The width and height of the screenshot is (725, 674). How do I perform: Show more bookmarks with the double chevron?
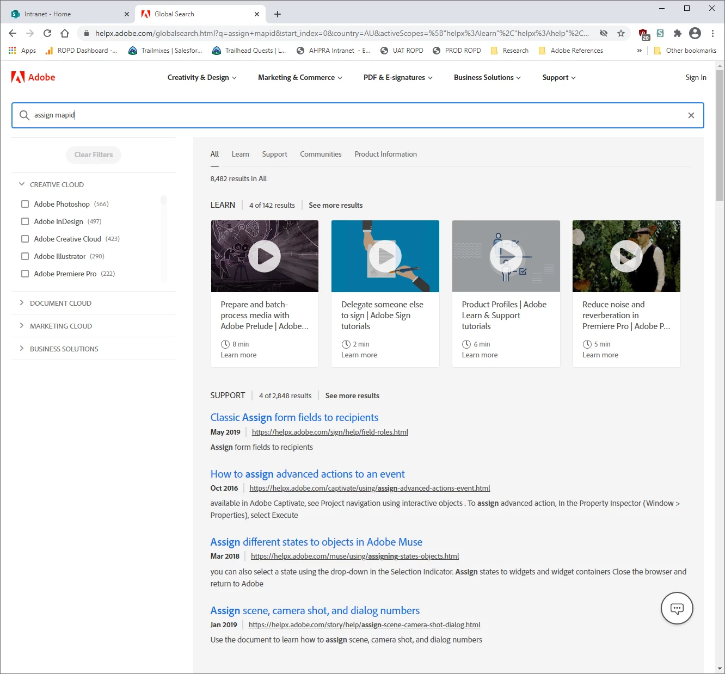(x=640, y=51)
